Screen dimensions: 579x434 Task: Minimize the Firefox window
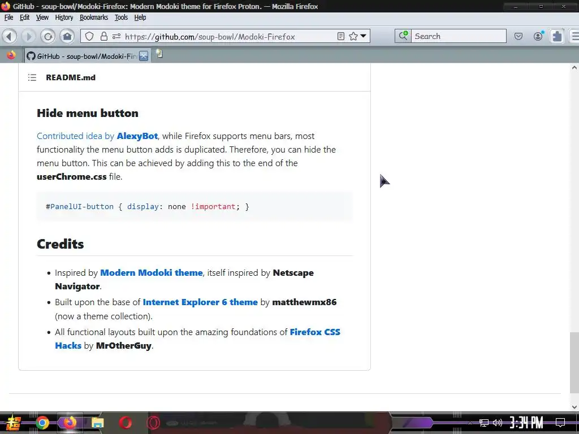tap(516, 6)
